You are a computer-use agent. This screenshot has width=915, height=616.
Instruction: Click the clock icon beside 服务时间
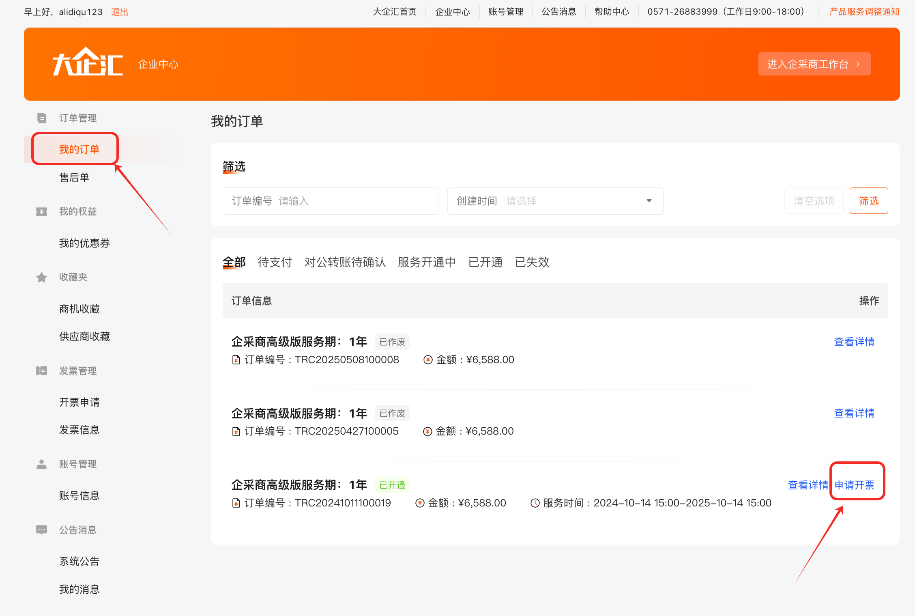535,503
